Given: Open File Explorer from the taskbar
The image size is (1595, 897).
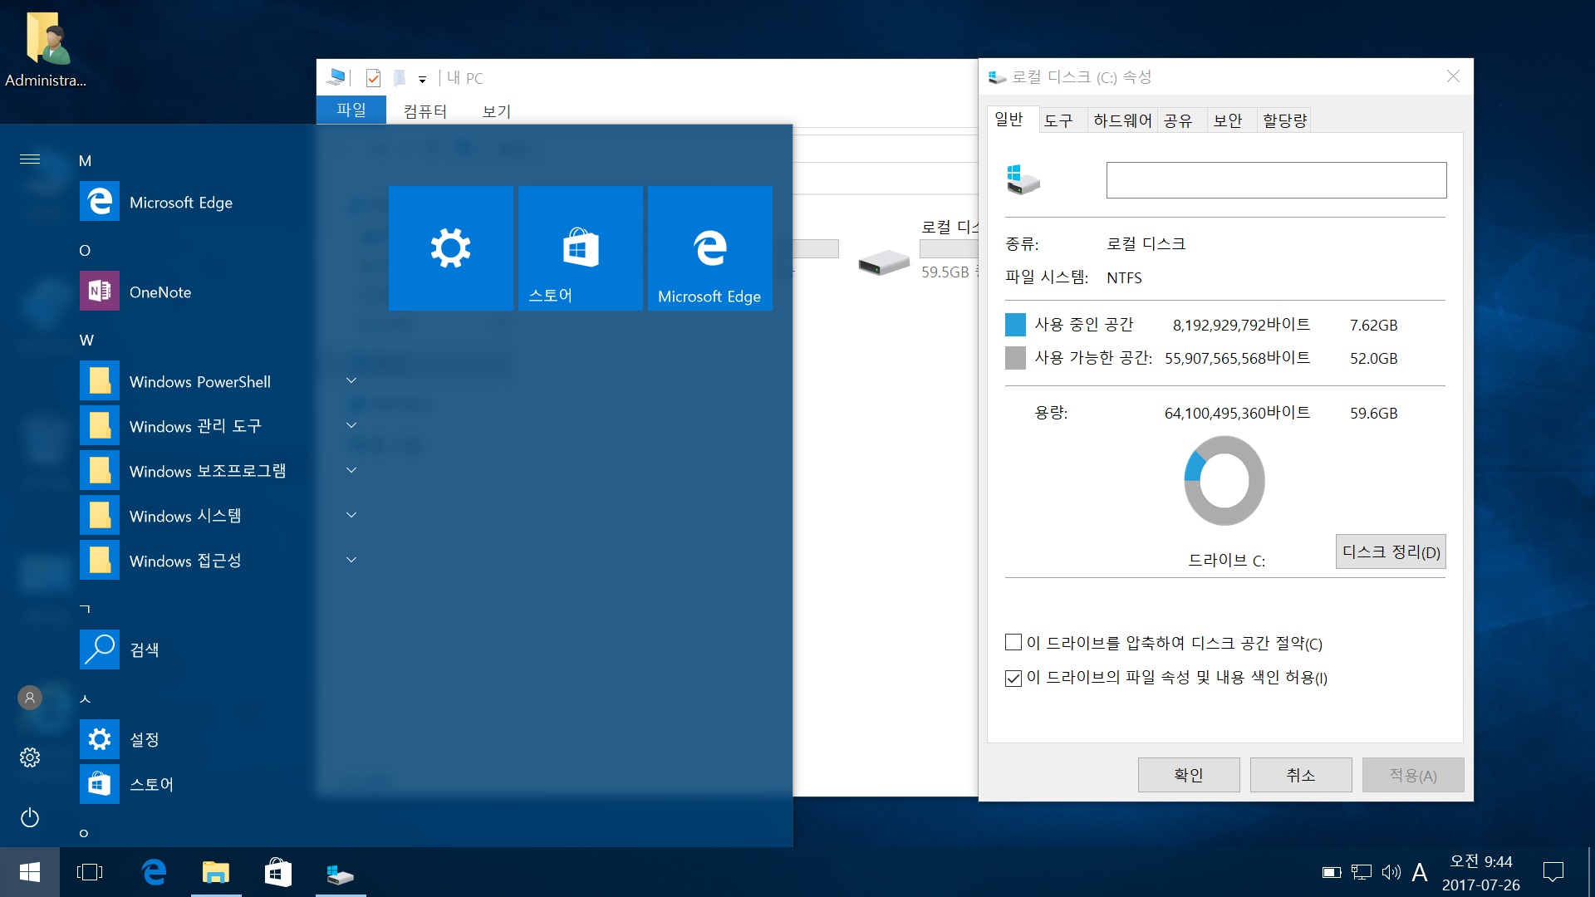Looking at the screenshot, I should click(x=216, y=872).
